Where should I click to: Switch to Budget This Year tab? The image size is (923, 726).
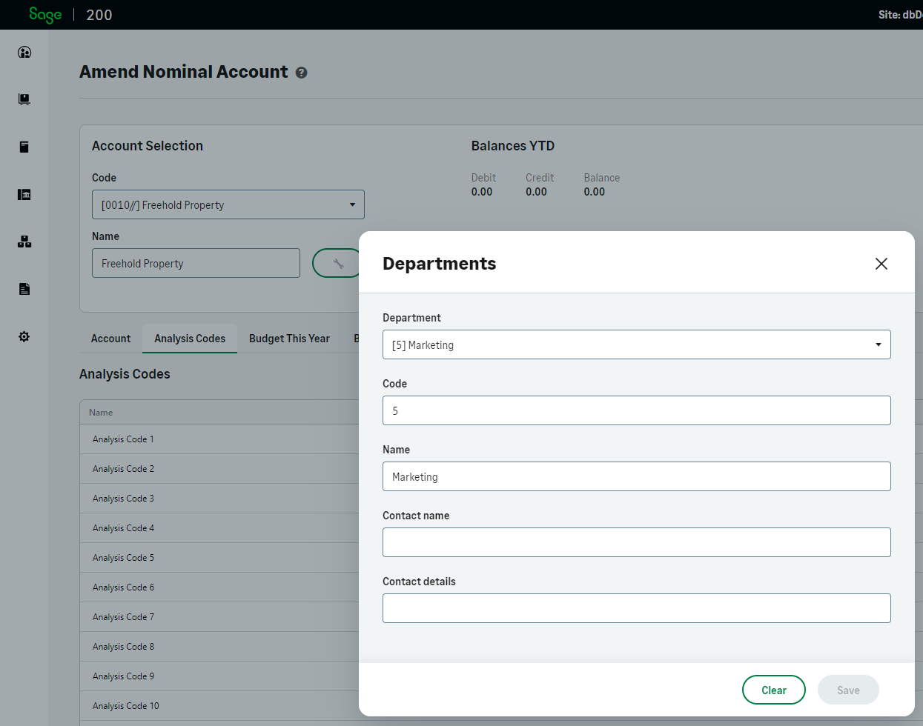click(289, 339)
